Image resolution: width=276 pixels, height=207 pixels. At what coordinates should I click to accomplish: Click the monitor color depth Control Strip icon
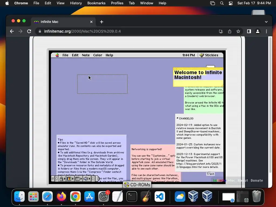pyautogui.click(x=69, y=179)
